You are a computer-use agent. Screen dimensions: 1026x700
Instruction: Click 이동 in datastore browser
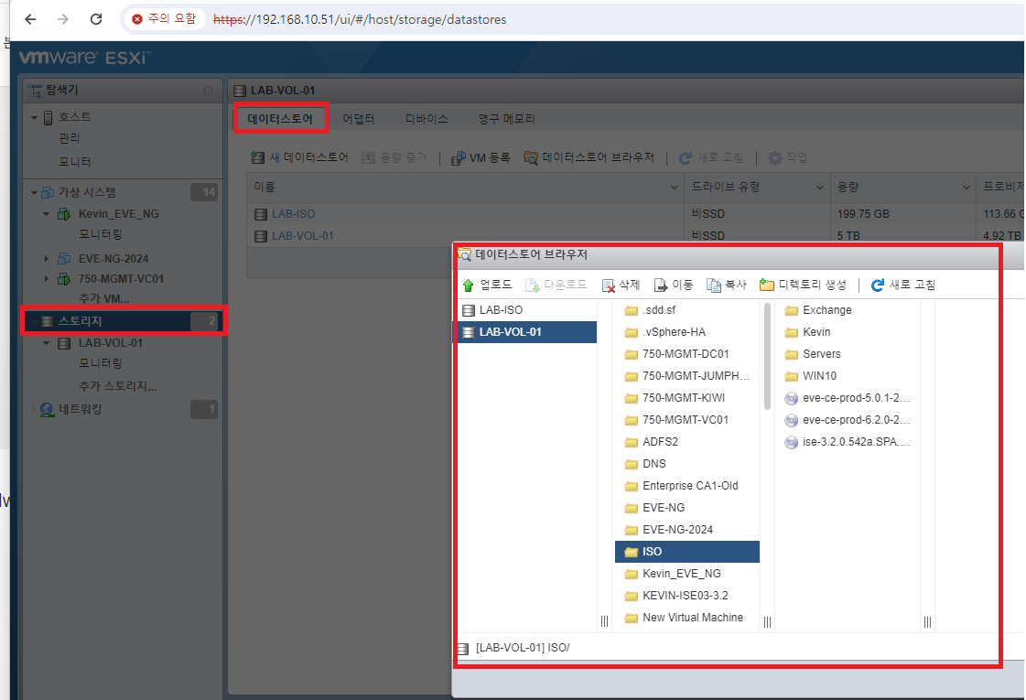tap(674, 285)
